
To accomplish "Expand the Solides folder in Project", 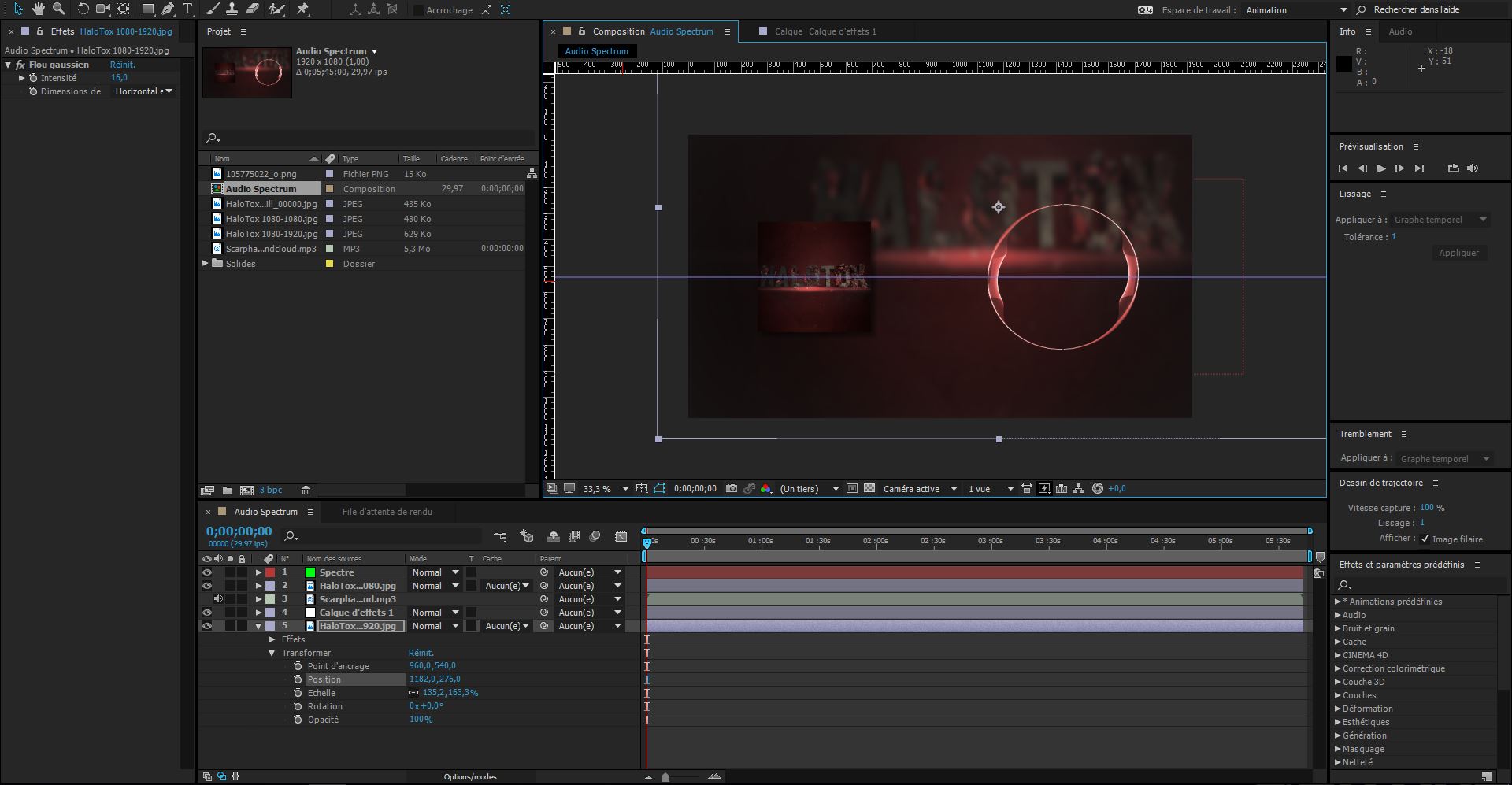I will [206, 264].
